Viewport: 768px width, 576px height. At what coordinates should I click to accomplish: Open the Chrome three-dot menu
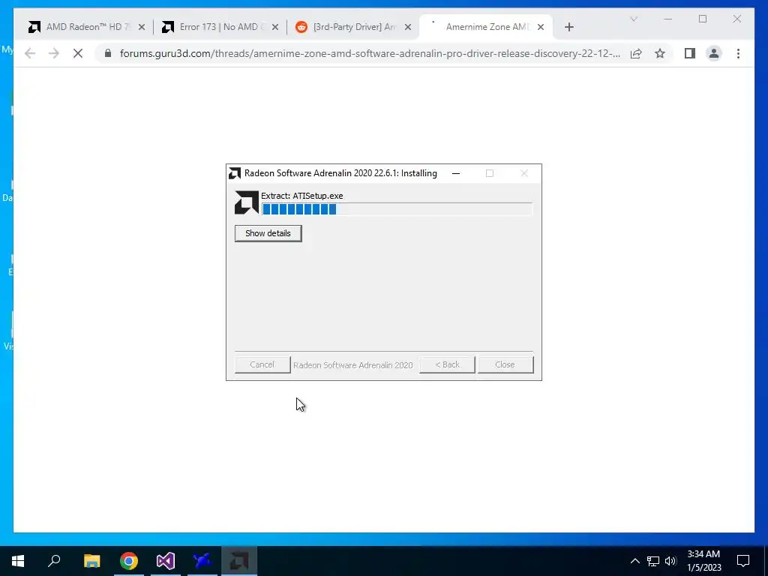[738, 53]
